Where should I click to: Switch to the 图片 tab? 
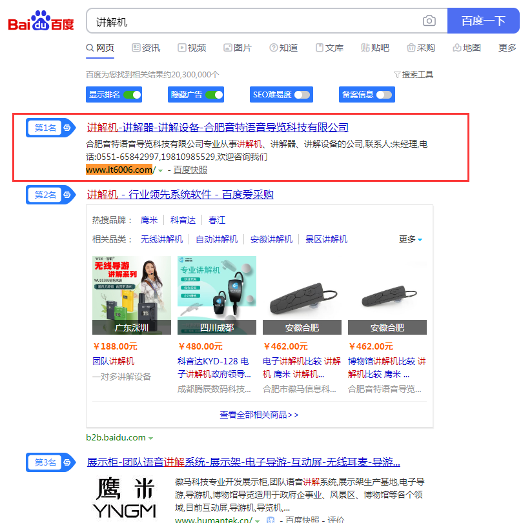click(x=238, y=48)
